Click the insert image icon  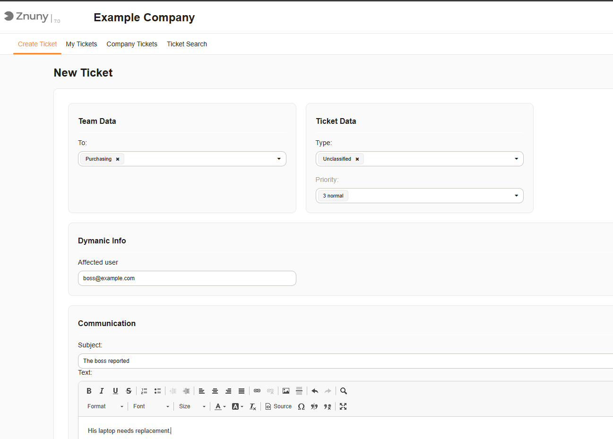click(286, 391)
